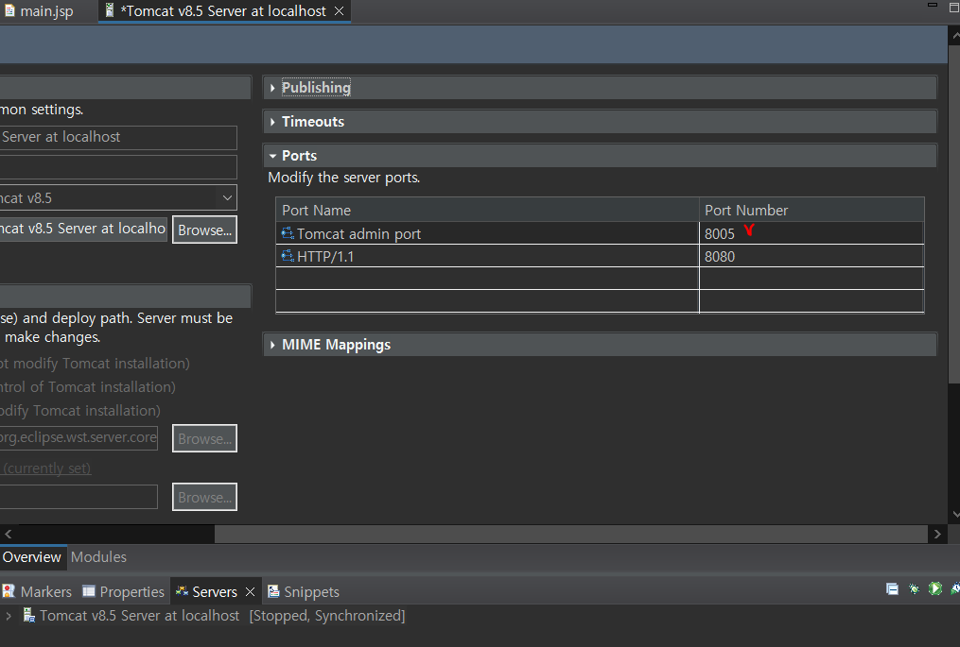Collapse the Ports section
Screen dimensions: 960x647
[272, 156]
